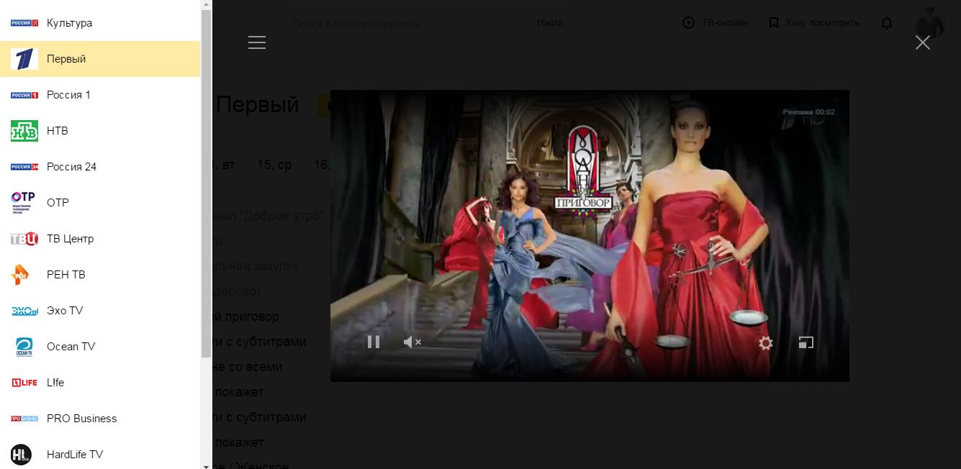Screen dimensions: 961x469
Task: Click the channel list scrollbar thumb
Action: click(206, 183)
